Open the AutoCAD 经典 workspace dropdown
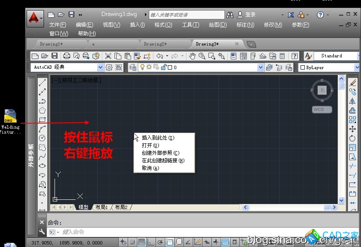 tap(100, 67)
